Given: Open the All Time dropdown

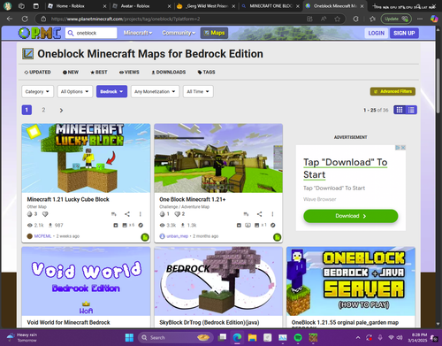Looking at the screenshot, I should pos(198,91).
